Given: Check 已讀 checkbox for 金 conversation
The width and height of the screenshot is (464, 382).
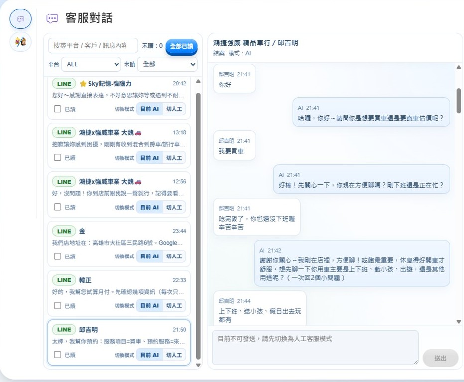Looking at the screenshot, I should point(58,256).
